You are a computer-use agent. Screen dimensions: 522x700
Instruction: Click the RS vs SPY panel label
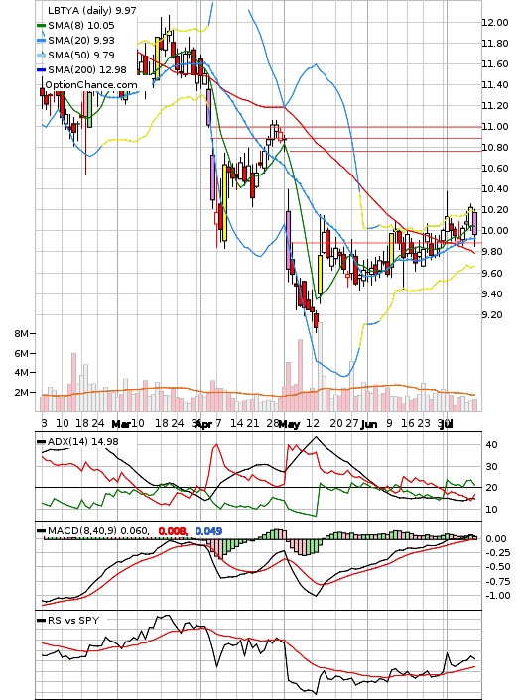[x=73, y=621]
